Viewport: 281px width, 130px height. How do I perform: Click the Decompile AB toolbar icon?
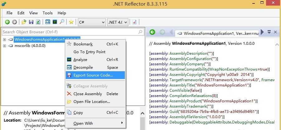click(x=48, y=22)
